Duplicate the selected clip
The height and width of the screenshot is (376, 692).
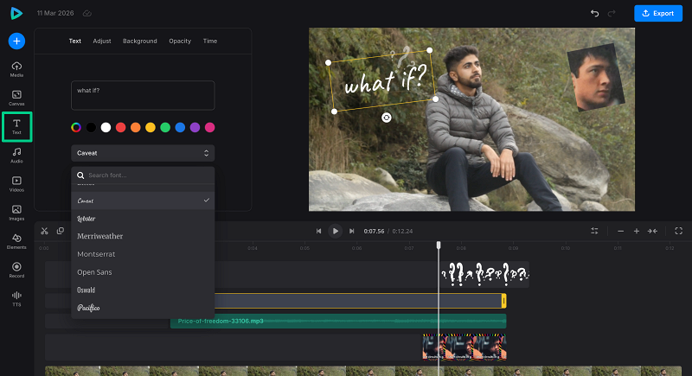click(61, 231)
